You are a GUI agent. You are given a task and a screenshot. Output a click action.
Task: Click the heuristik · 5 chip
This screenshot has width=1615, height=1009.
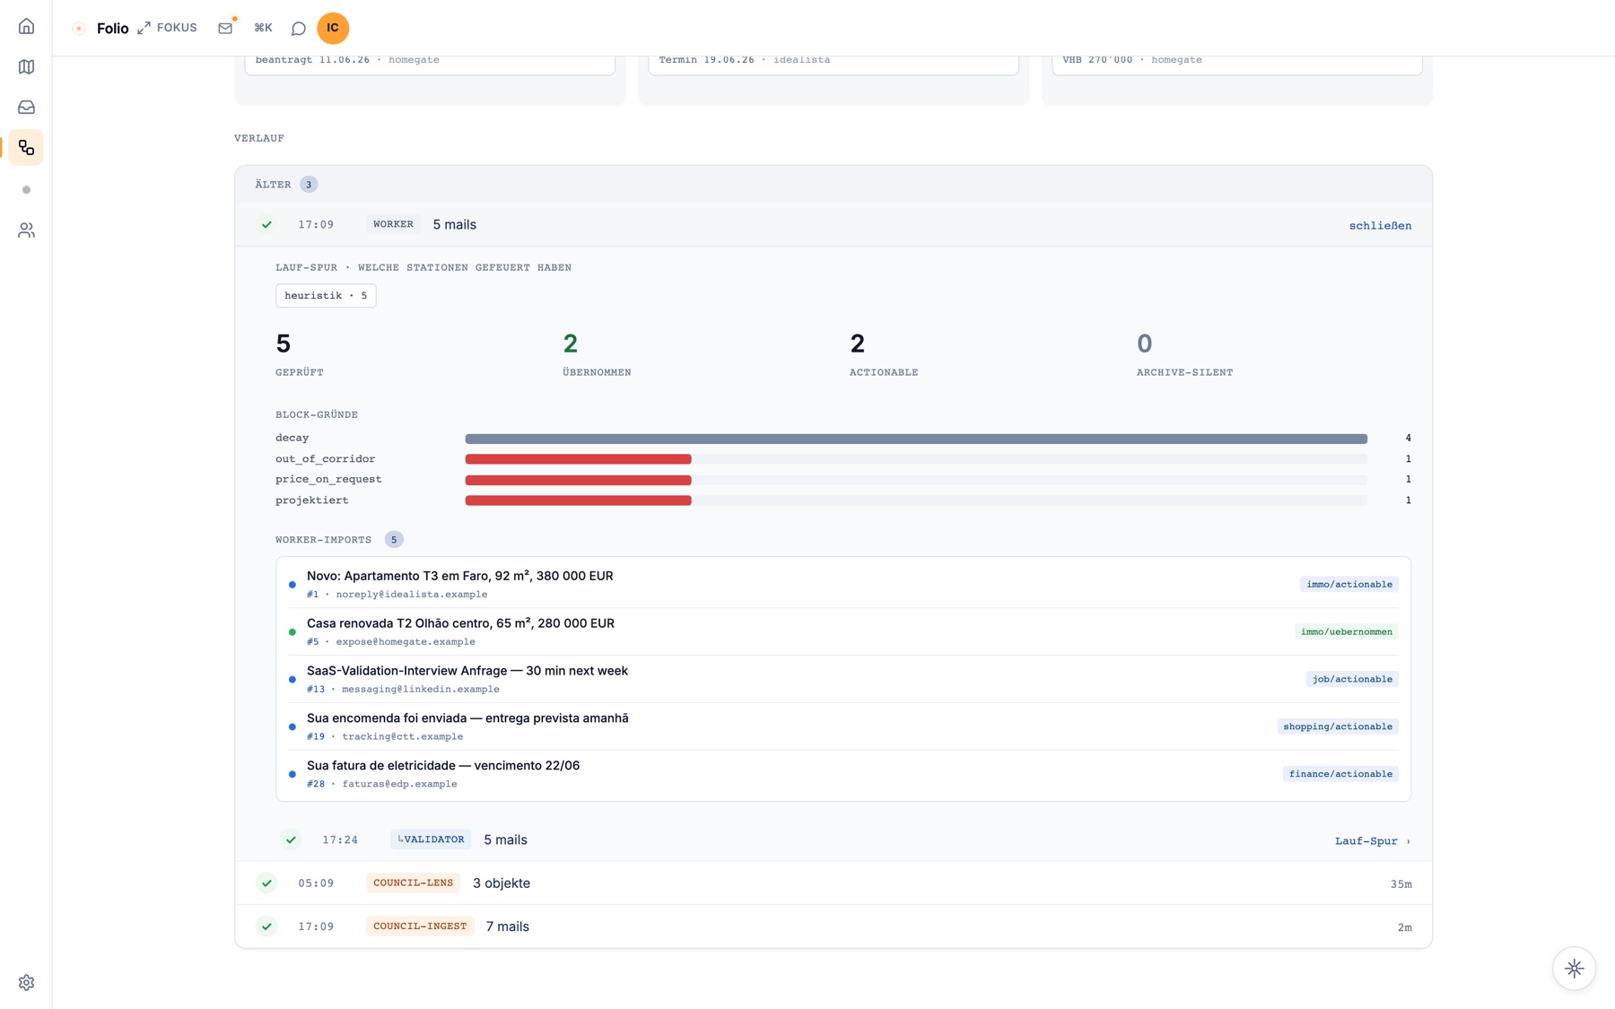tap(326, 295)
